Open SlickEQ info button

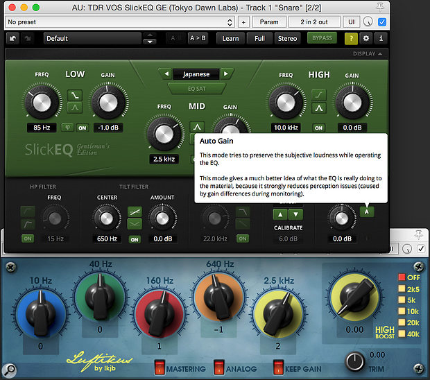[x=381, y=38]
